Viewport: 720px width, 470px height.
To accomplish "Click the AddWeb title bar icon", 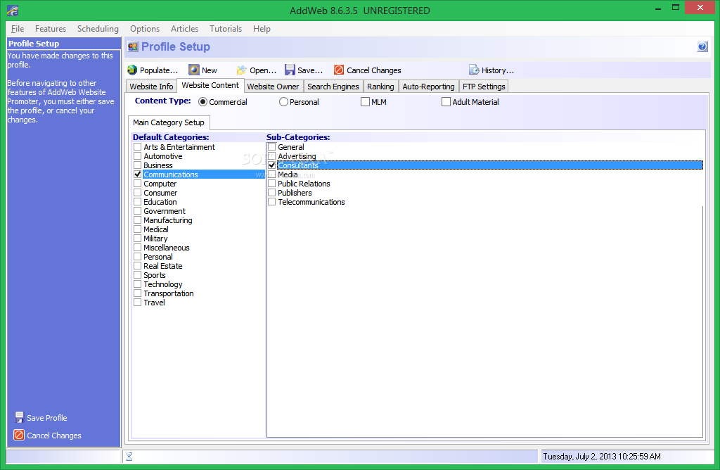I will [x=13, y=10].
